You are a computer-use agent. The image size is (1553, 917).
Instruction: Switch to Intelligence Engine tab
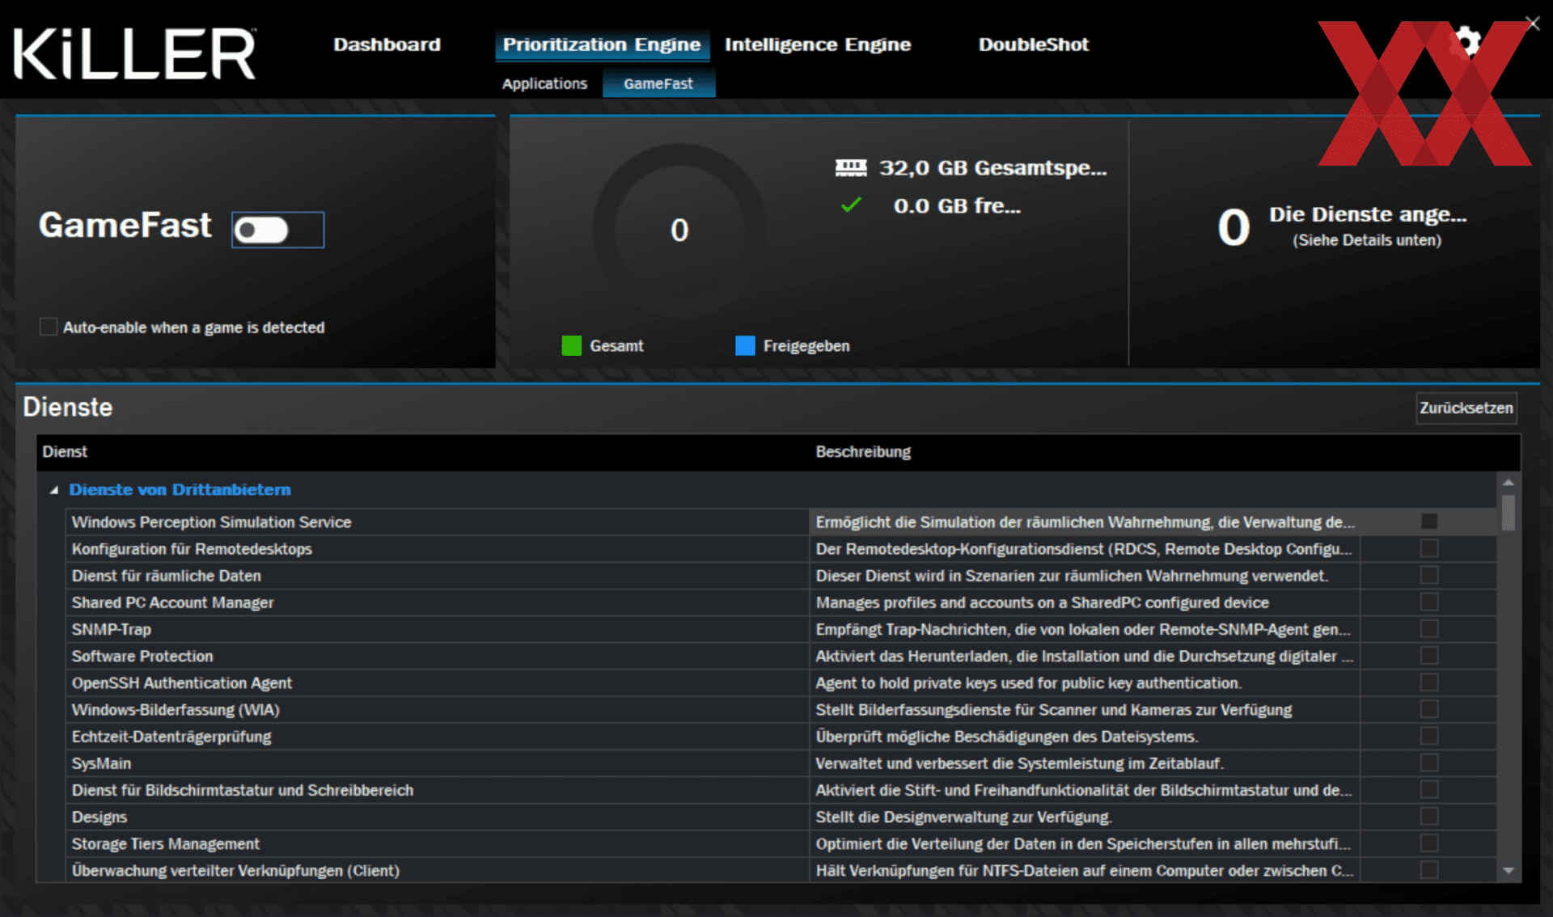tap(818, 44)
